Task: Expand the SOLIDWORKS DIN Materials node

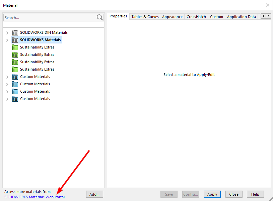Action: 7,33
